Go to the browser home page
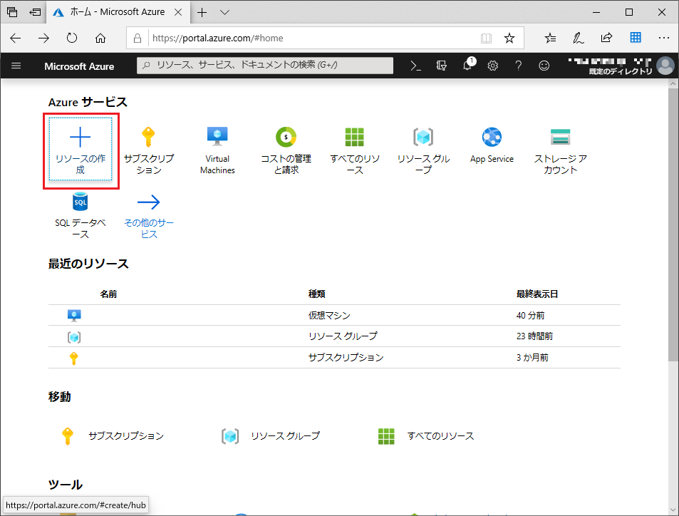Viewport: 679px width, 516px height. pos(100,38)
